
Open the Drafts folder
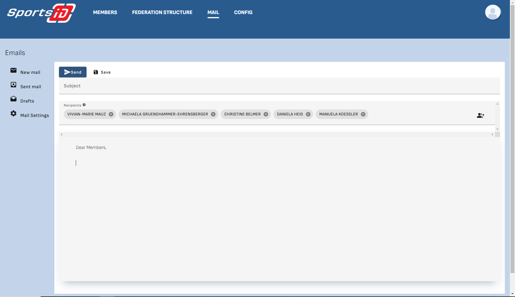pyautogui.click(x=27, y=101)
